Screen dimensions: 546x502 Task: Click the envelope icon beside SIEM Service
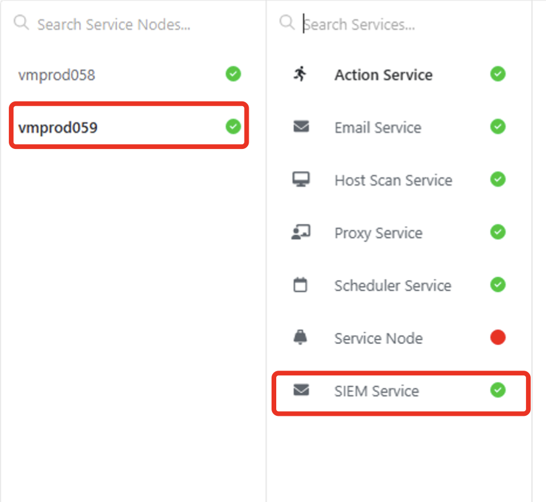tap(301, 390)
